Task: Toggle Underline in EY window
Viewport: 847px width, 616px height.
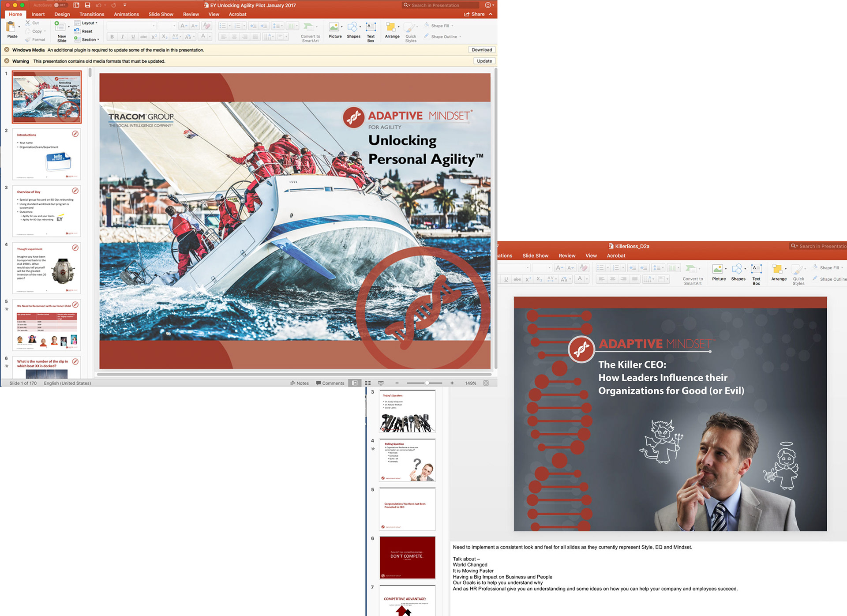Action: click(133, 37)
